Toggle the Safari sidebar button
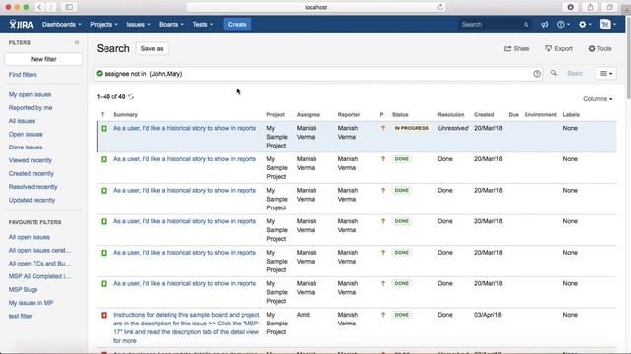 click(69, 7)
